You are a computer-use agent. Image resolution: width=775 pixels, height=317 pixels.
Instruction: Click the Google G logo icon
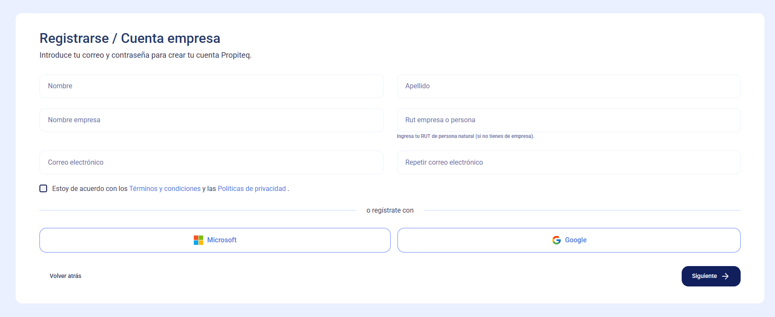click(557, 240)
